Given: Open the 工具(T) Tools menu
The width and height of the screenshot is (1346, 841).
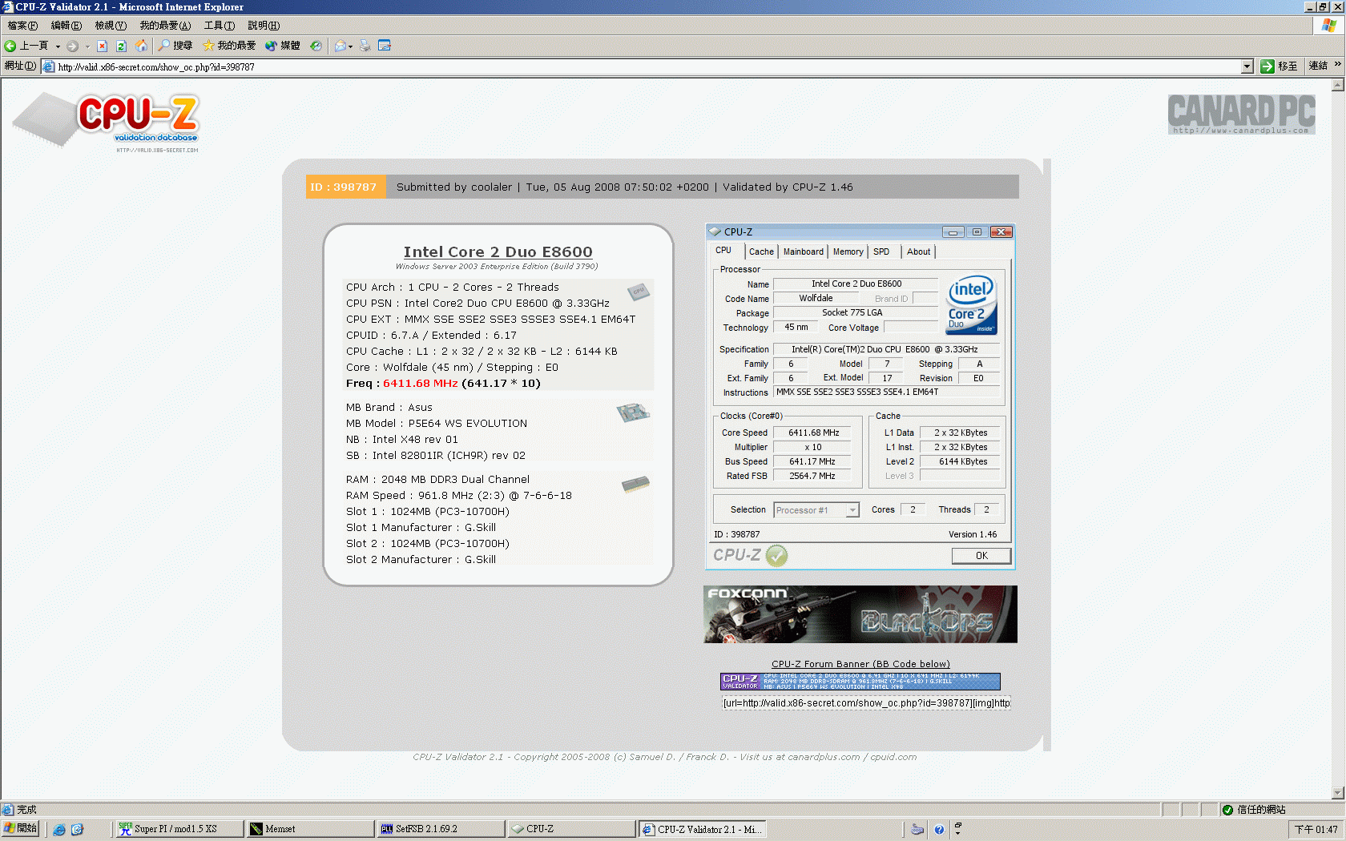Looking at the screenshot, I should click(220, 26).
